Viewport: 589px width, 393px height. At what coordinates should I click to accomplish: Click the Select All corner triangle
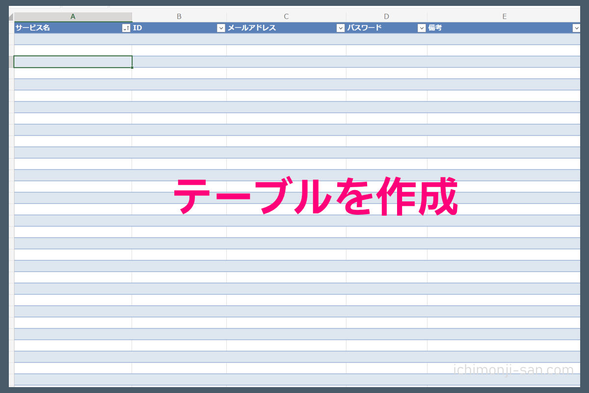click(x=11, y=17)
